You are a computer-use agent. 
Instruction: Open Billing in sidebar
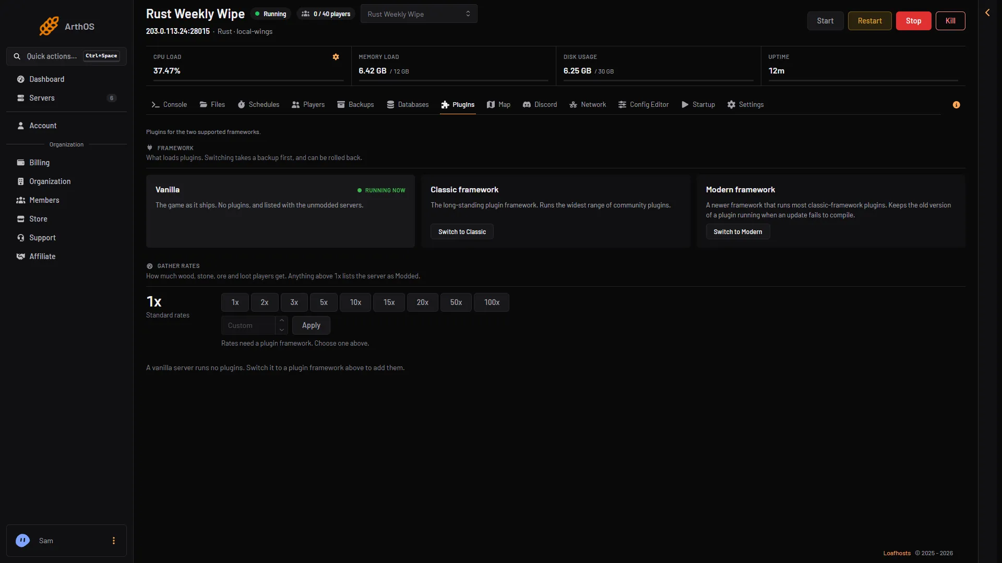point(66,163)
